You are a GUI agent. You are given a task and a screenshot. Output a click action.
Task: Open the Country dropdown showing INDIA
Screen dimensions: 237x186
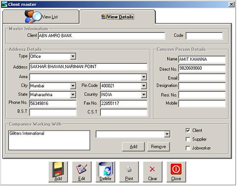tap(144, 95)
